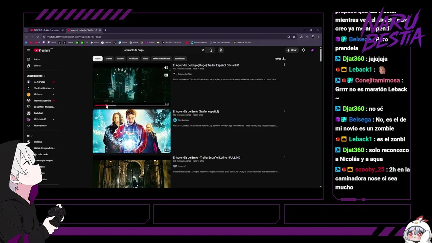432x243 pixels.
Task: Open Filtros search filters
Action: pyautogui.click(x=280, y=59)
